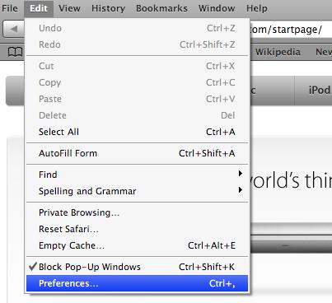Choose AutoFill Form menu entry
The width and height of the screenshot is (332, 303).
(x=137, y=153)
